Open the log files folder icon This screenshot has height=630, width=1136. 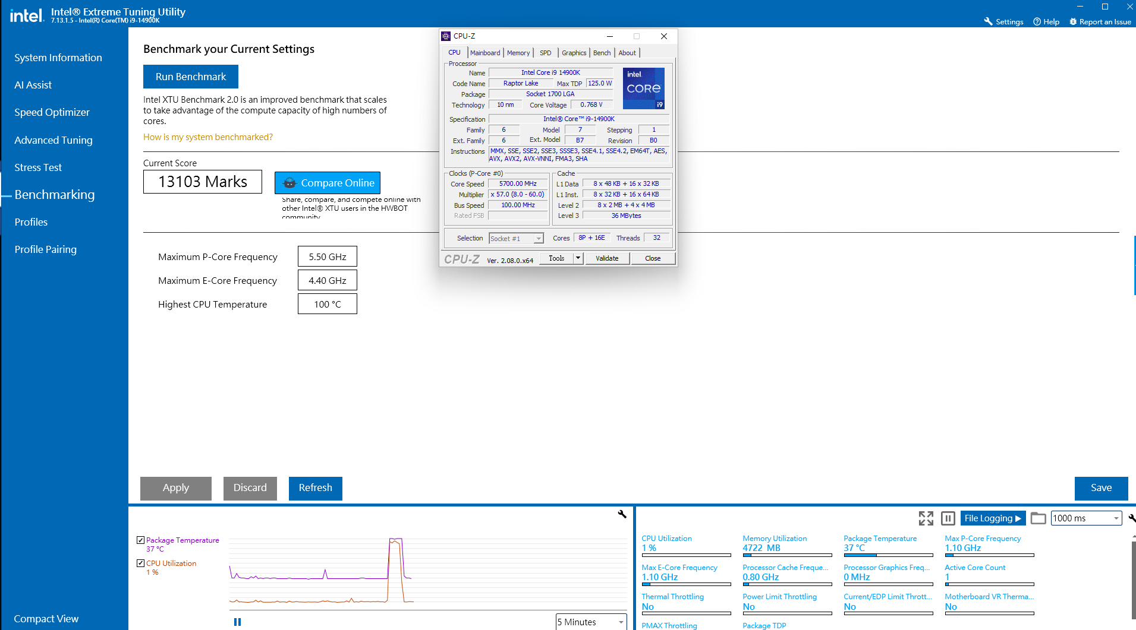(x=1038, y=518)
